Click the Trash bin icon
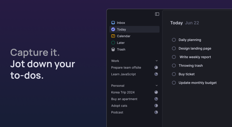Image resolution: width=232 pixels, height=127 pixels. (113, 49)
